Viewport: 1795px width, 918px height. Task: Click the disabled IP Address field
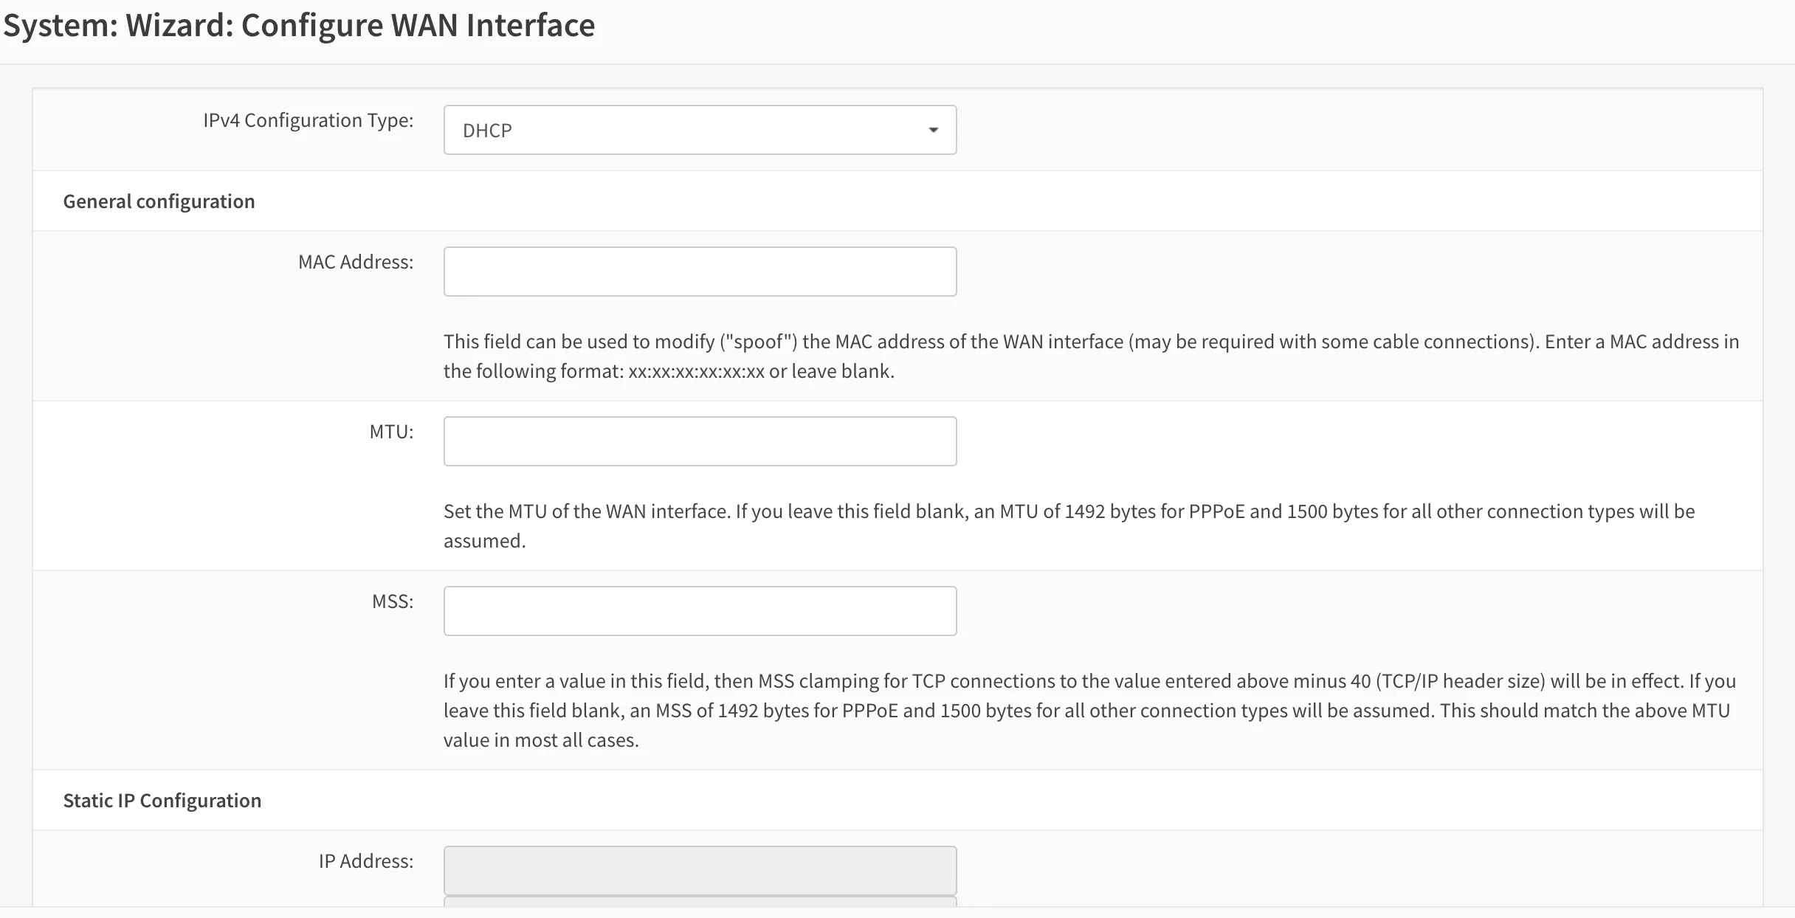[x=700, y=871]
